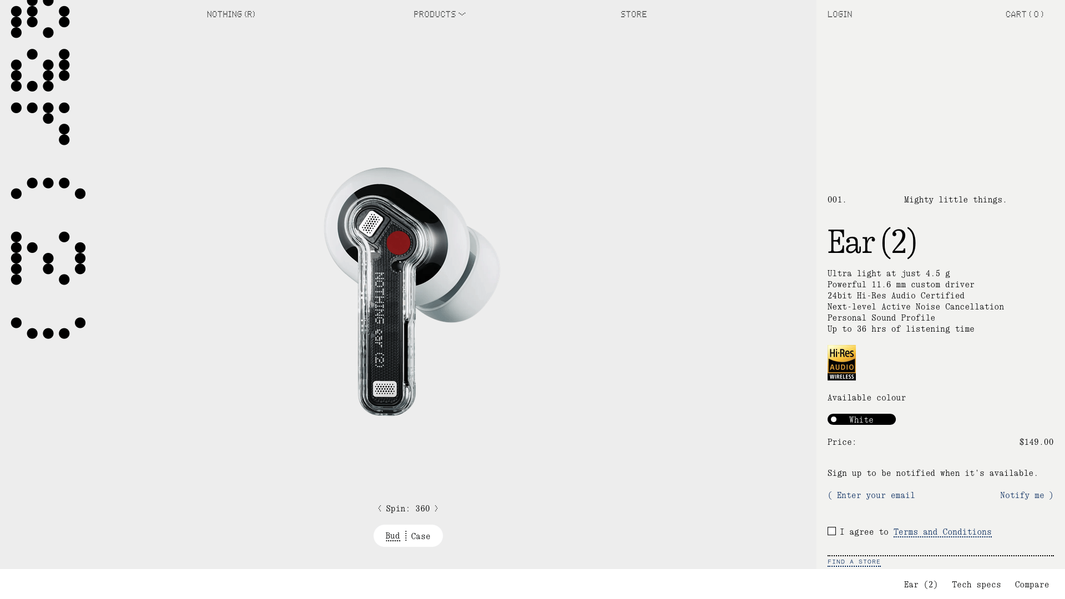Select the Bud view option

coord(392,536)
